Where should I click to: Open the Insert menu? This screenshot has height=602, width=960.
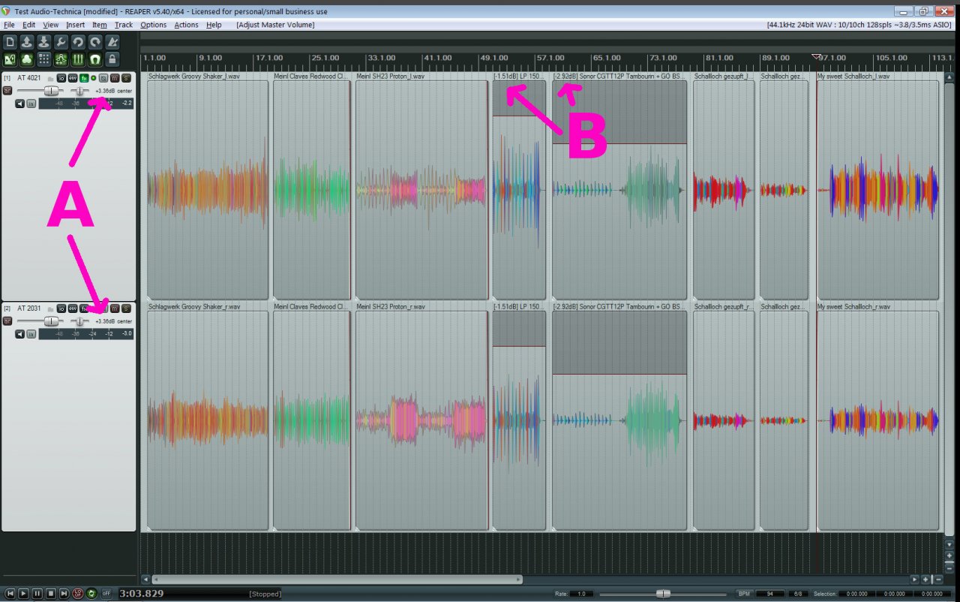76,25
